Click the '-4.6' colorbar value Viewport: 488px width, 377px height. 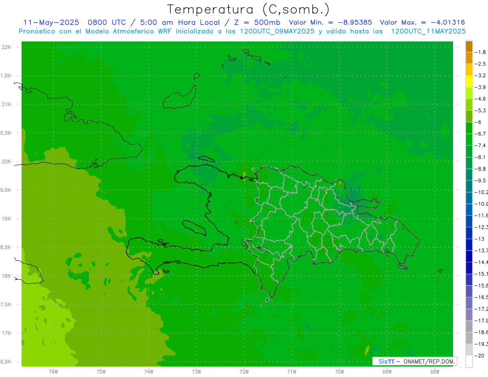(x=480, y=99)
